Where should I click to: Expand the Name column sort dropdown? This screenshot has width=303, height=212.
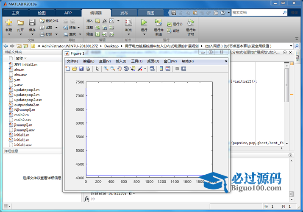tap(25, 59)
